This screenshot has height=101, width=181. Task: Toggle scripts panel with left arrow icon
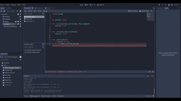[x=46, y=72]
